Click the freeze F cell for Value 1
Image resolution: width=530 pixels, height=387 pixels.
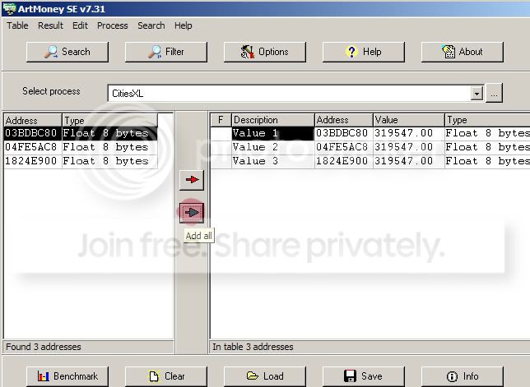[221, 133]
